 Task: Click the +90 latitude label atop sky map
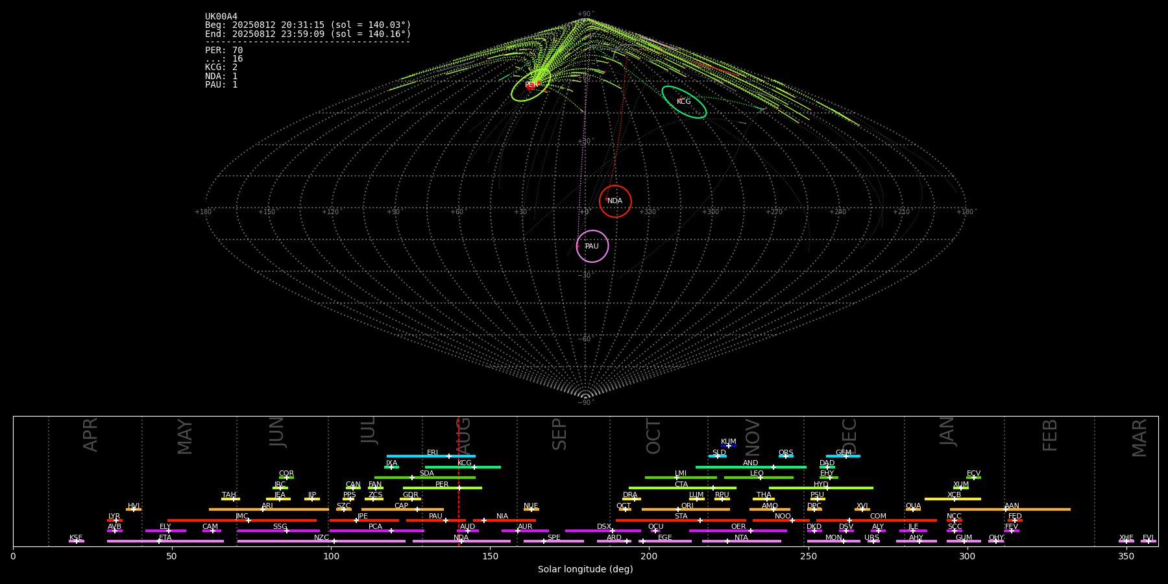coord(585,14)
